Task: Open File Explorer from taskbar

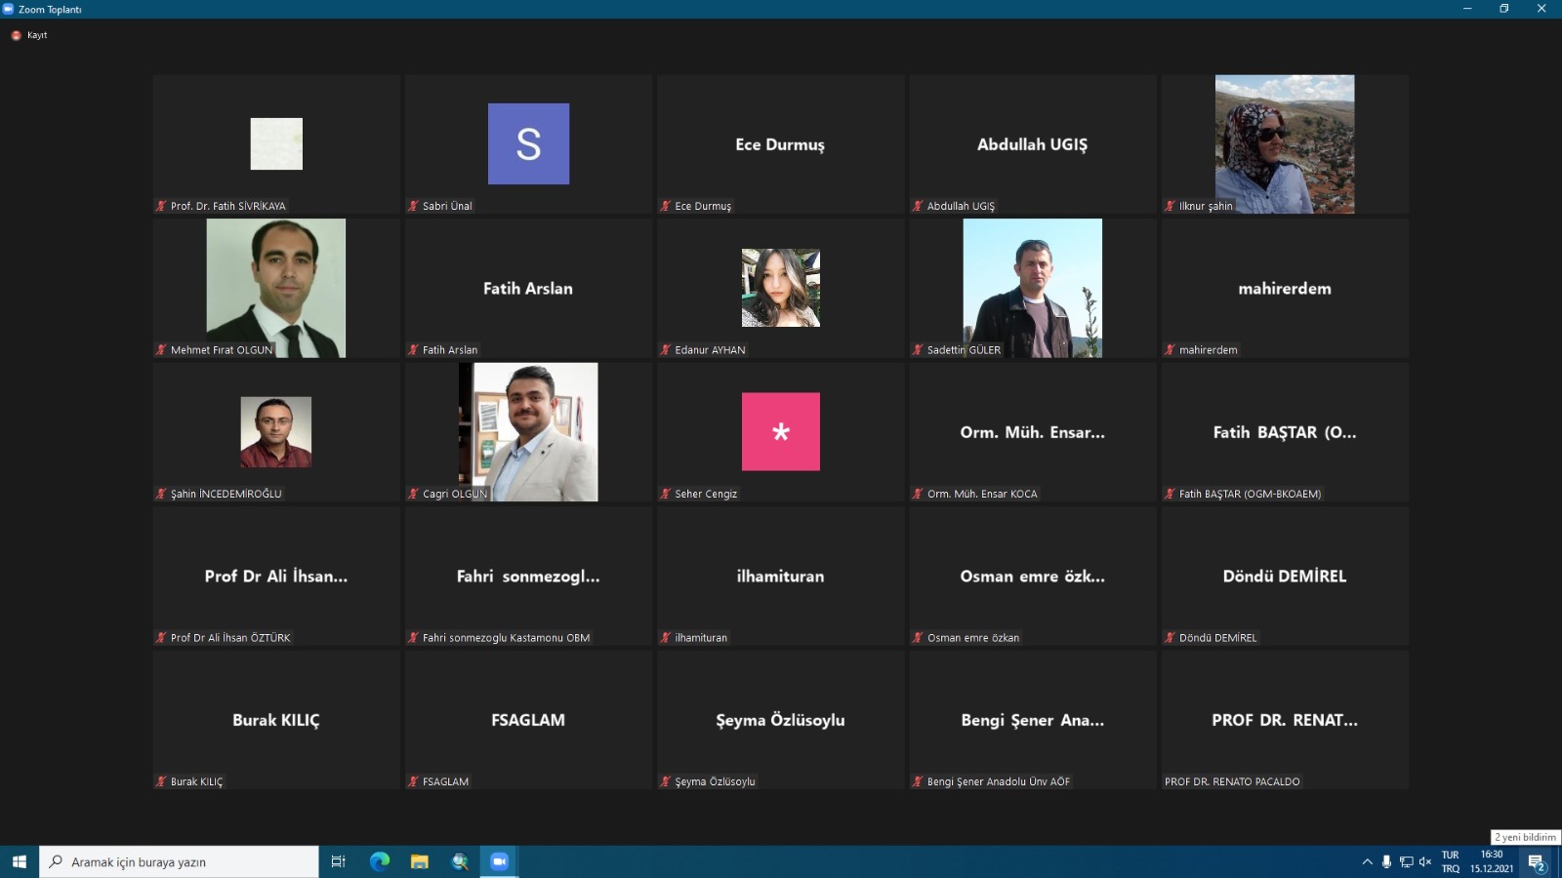Action: pyautogui.click(x=420, y=861)
